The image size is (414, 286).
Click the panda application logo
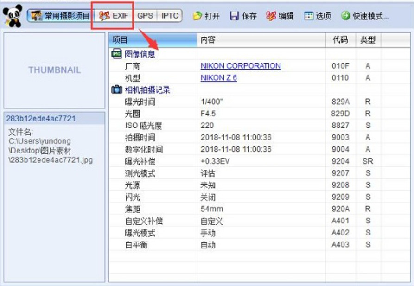[x=12, y=16]
